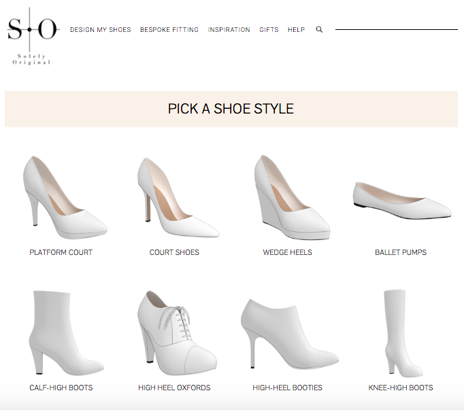Pick the wedge heels shoe image
This screenshot has width=464, height=410.
[x=292, y=198]
